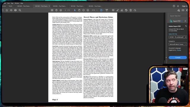Viewport: 190px width, 107px height.
Task: Open the Help menu
Action: 22,3
